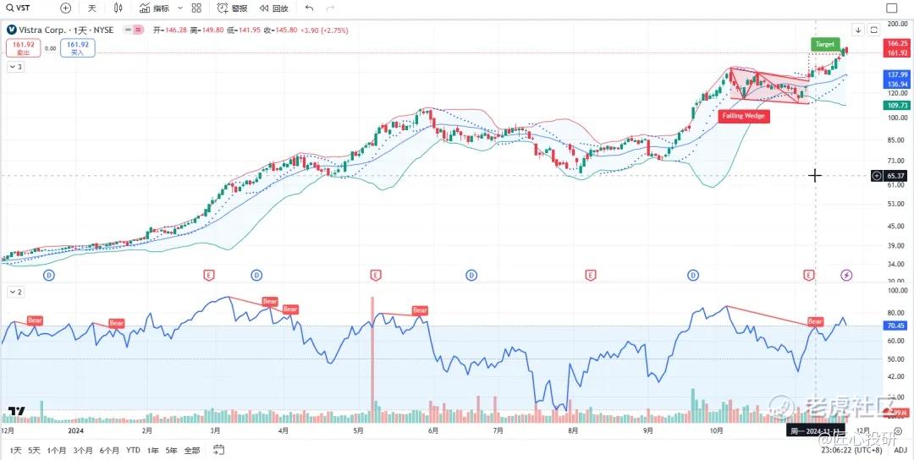The width and height of the screenshot is (914, 460).
Task: Click the 70.45 RSI value label
Action: pos(896,326)
